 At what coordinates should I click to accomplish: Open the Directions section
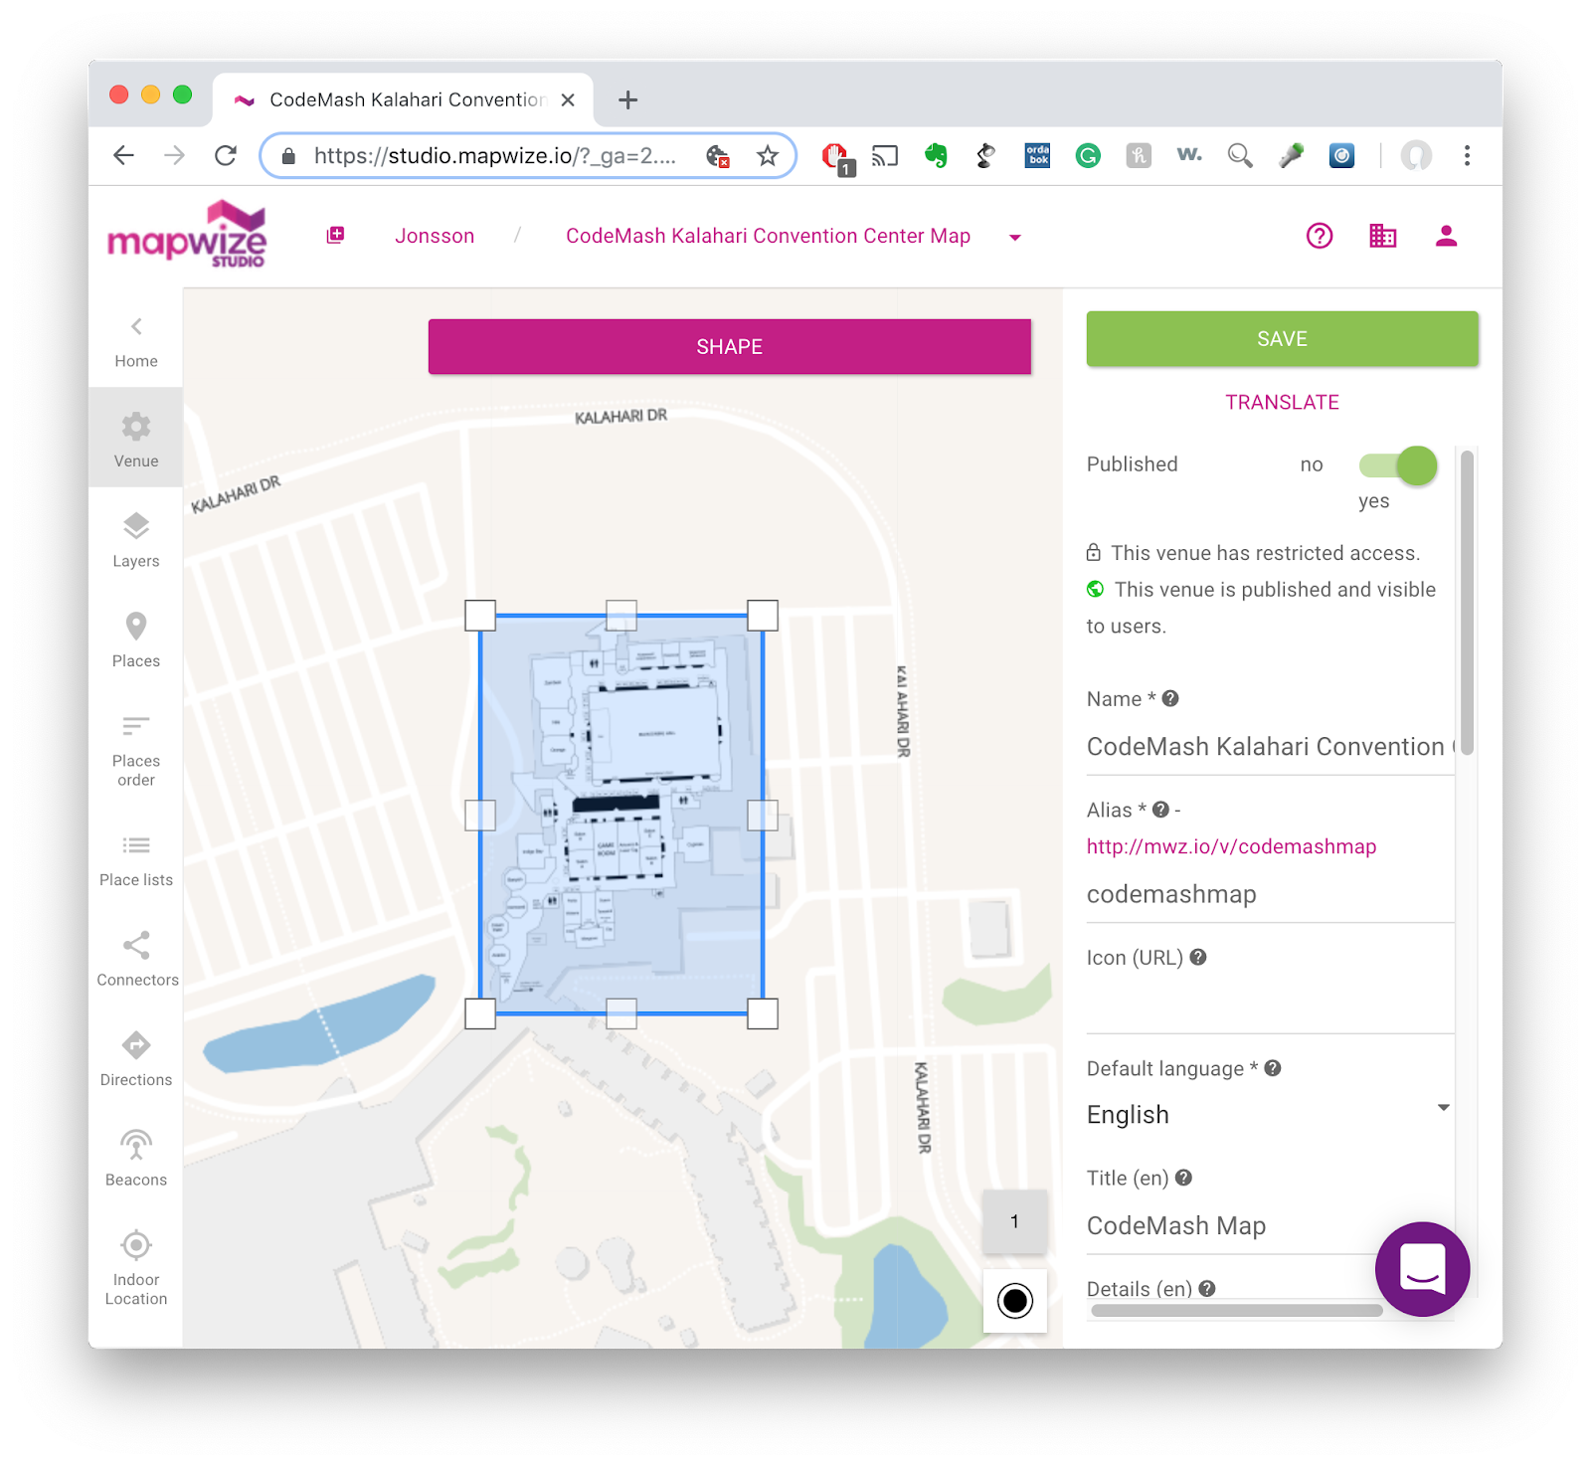[136, 1057]
